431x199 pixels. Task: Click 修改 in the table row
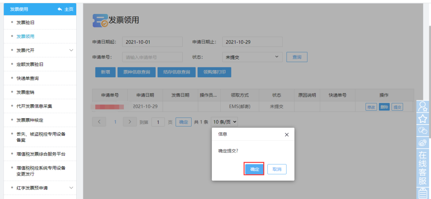[x=371, y=107]
